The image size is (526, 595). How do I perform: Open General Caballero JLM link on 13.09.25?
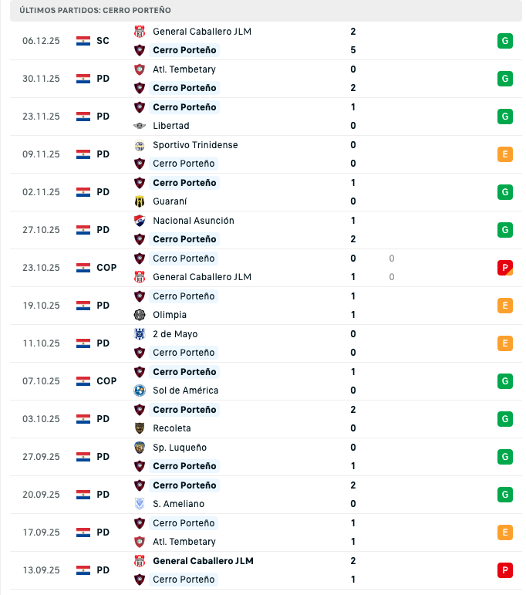coord(203,561)
